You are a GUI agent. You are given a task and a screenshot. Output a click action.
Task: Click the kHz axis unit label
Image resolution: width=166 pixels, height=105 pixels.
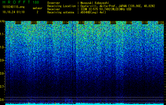[x=2, y=21]
